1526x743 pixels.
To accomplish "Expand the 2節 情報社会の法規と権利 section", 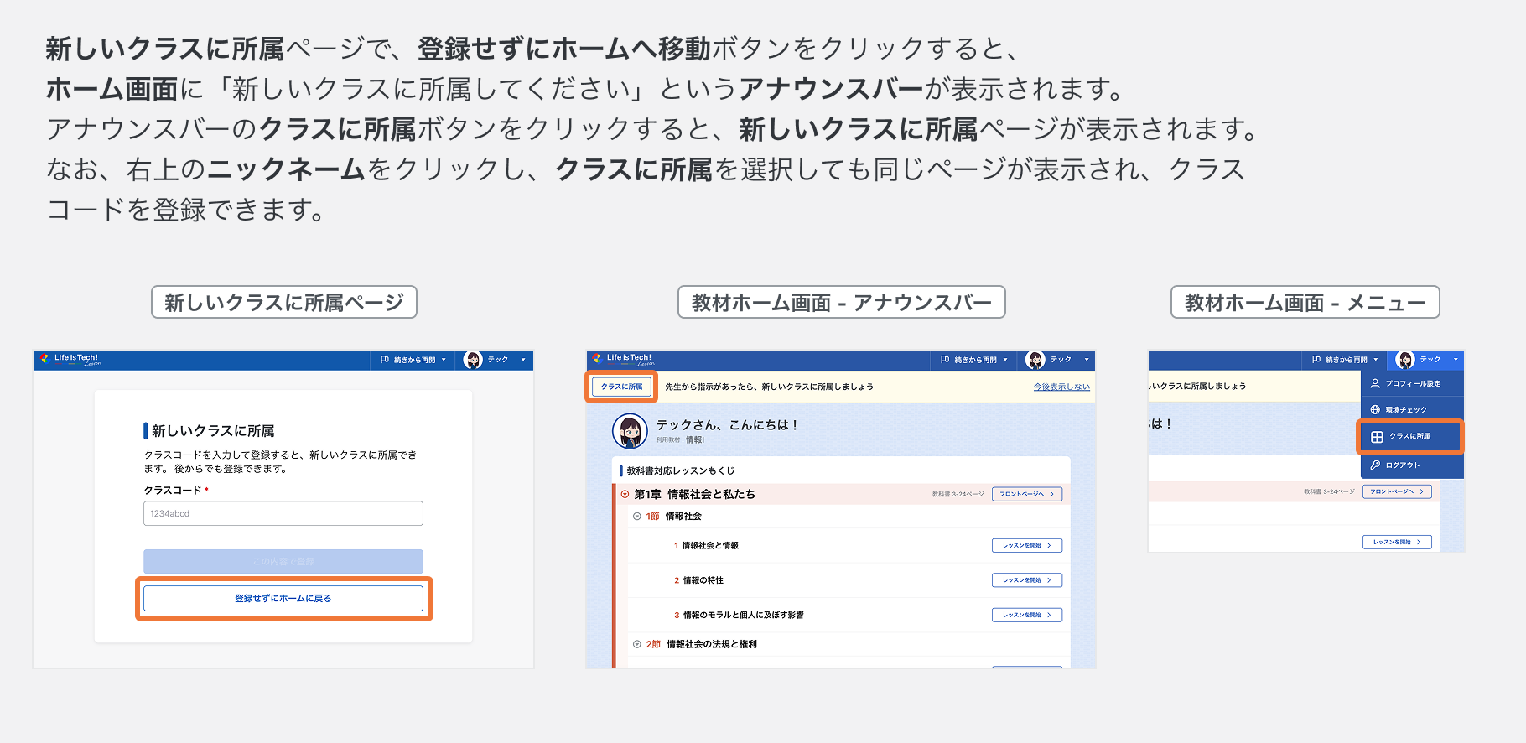I will (x=637, y=644).
